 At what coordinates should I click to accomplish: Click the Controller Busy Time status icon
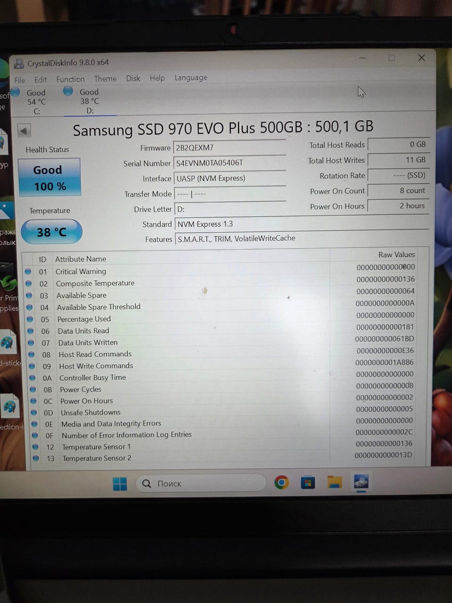point(32,378)
